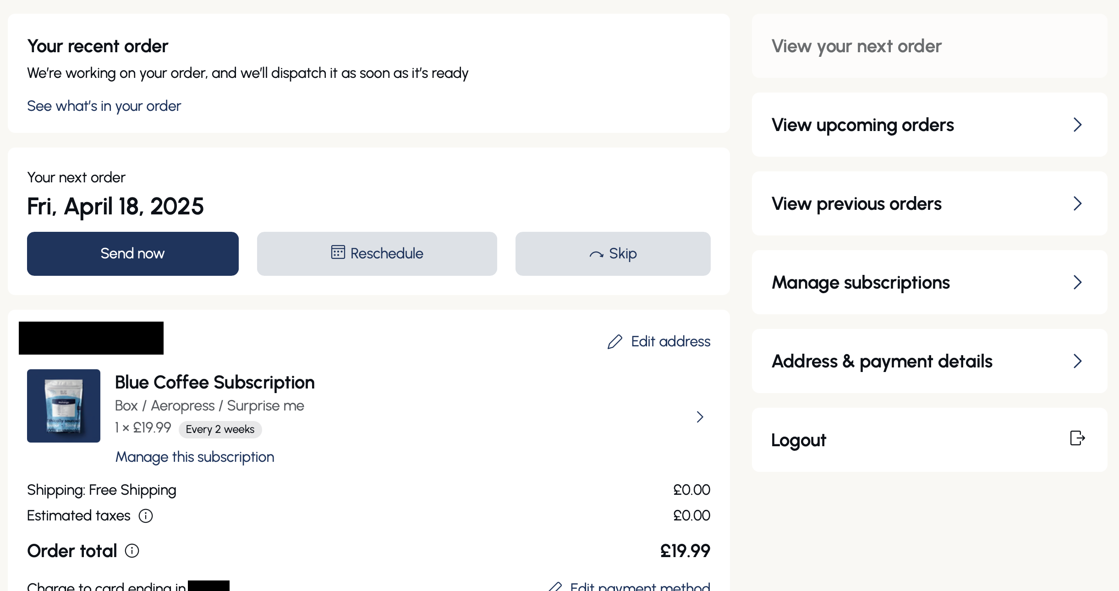Click pencil icon beside Edit payment method
This screenshot has height=591, width=1119.
[555, 586]
